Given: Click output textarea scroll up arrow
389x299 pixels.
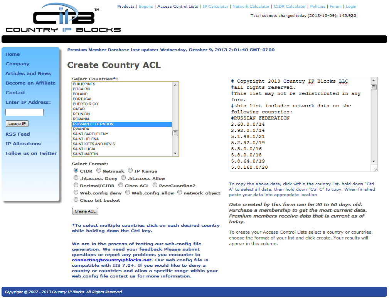Looking at the screenshot, I should (374, 80).
